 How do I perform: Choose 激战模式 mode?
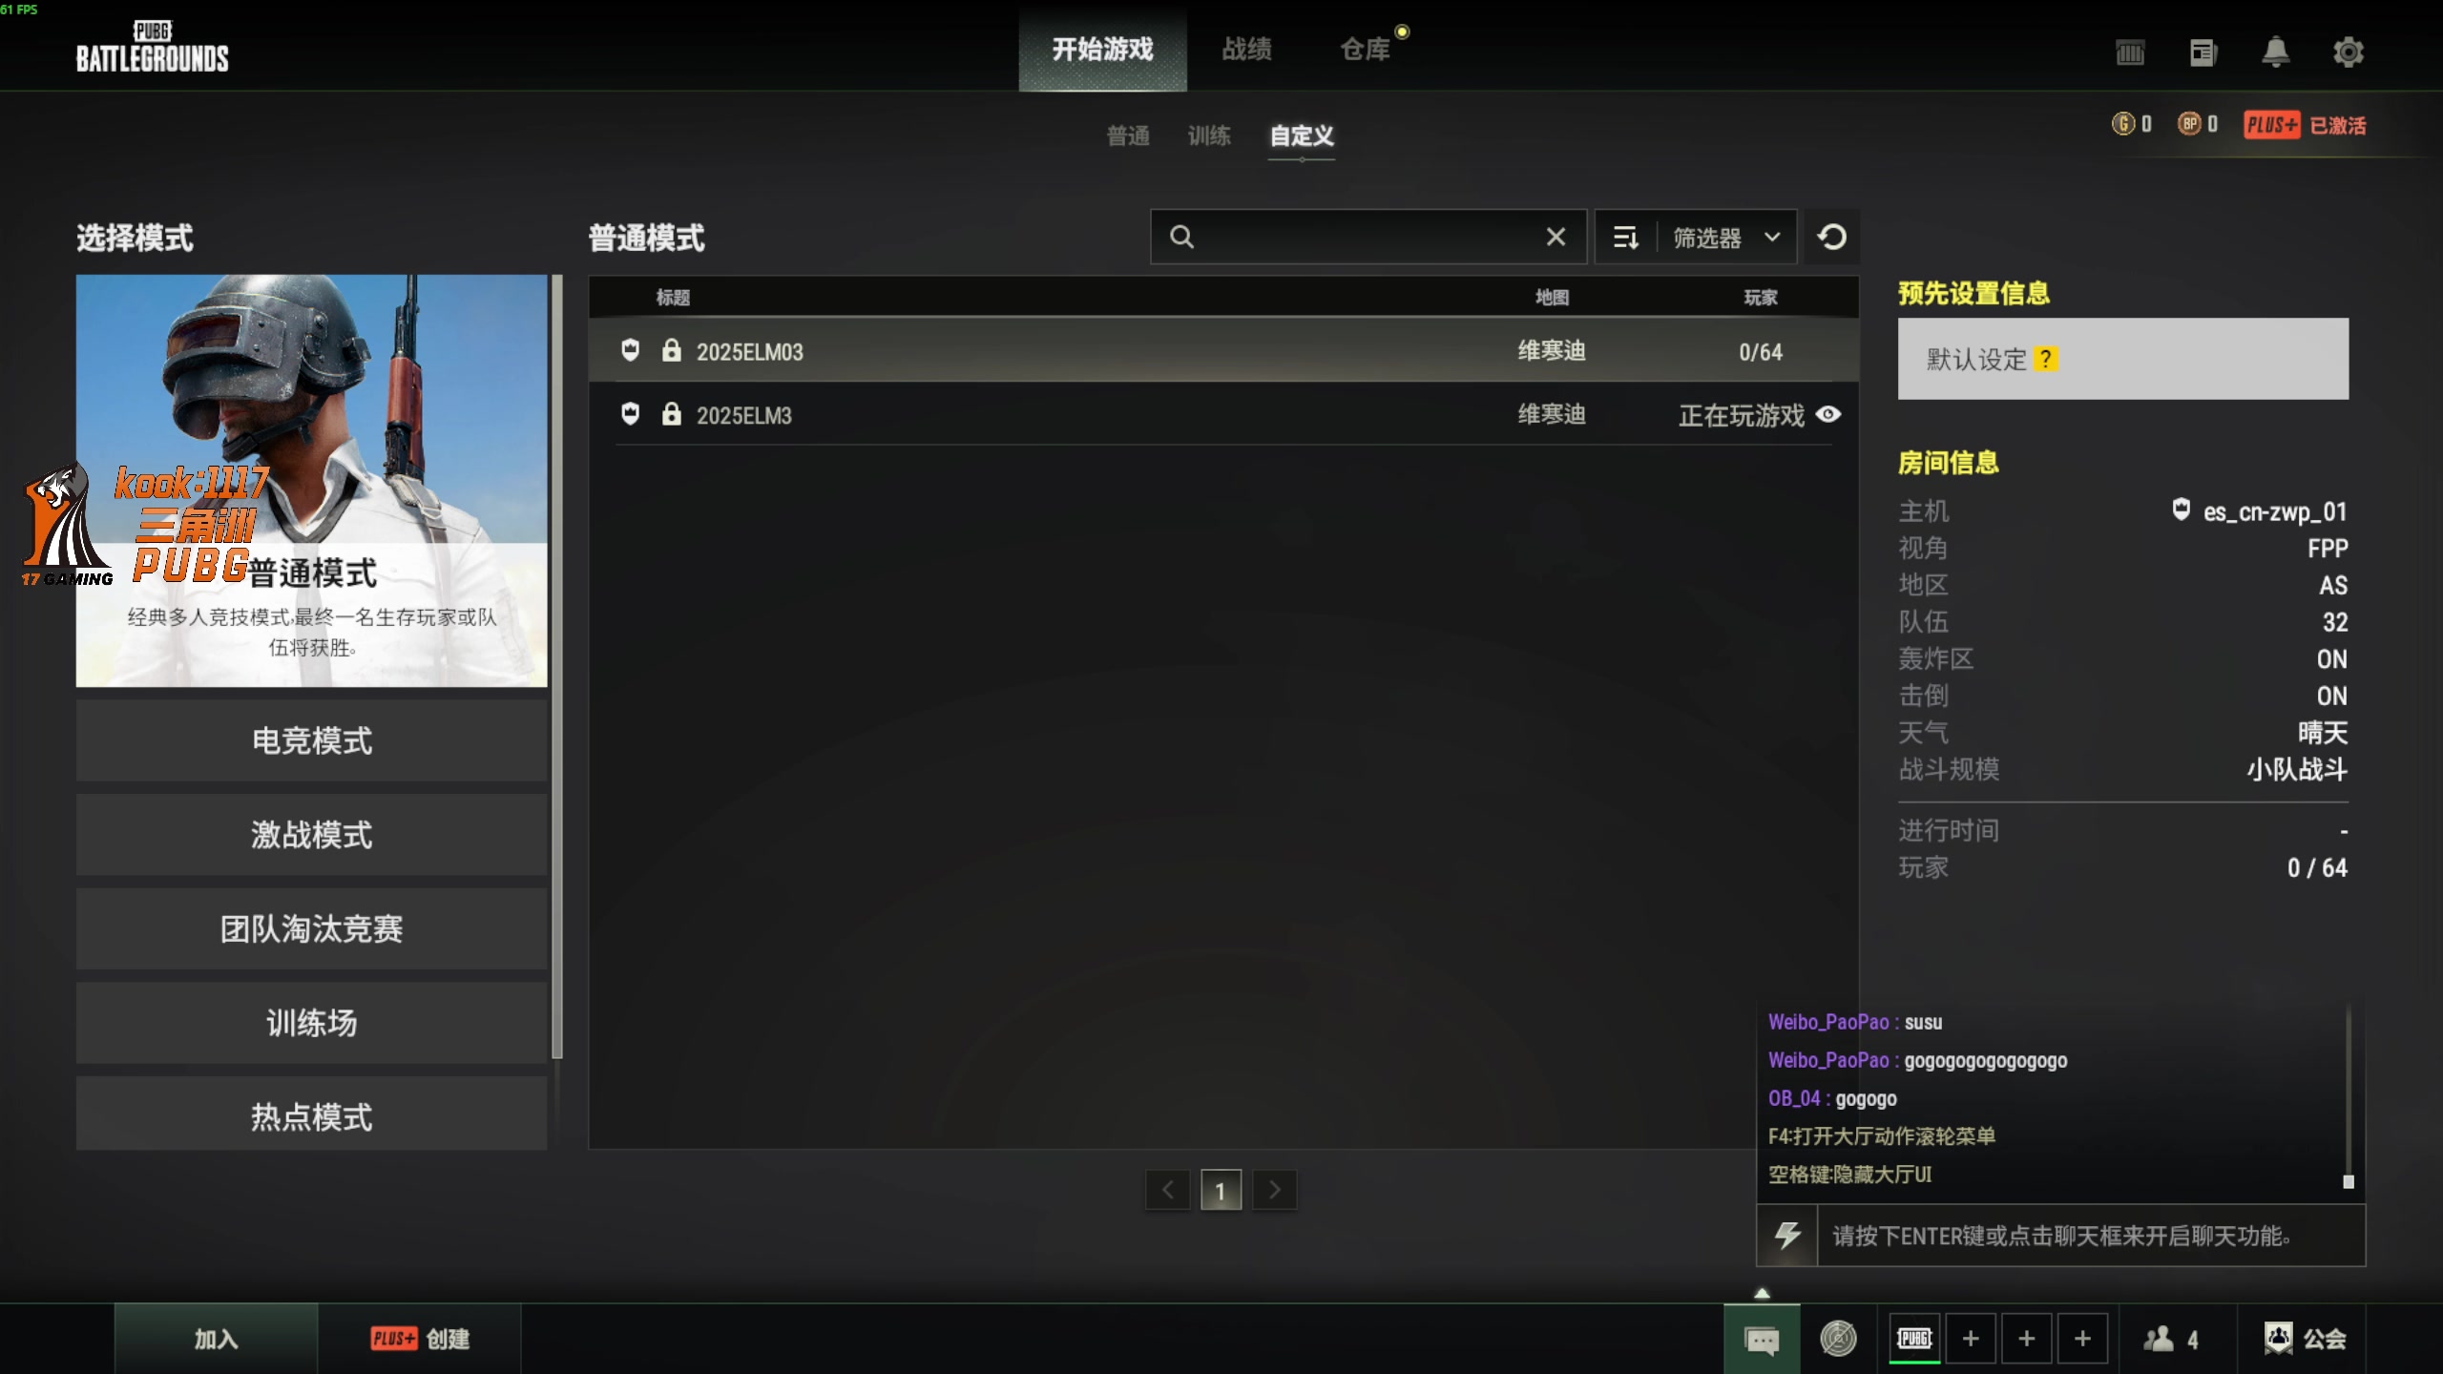pos(312,835)
